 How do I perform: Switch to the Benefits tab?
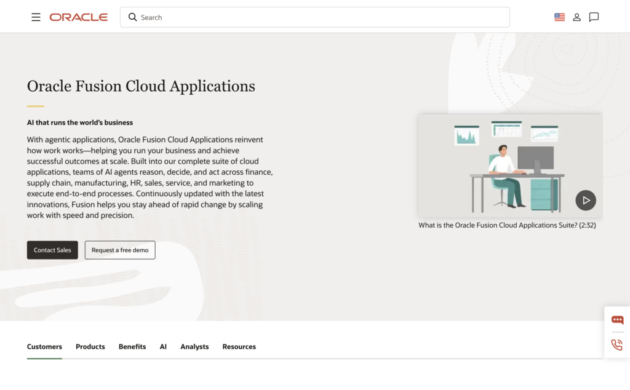pyautogui.click(x=132, y=346)
